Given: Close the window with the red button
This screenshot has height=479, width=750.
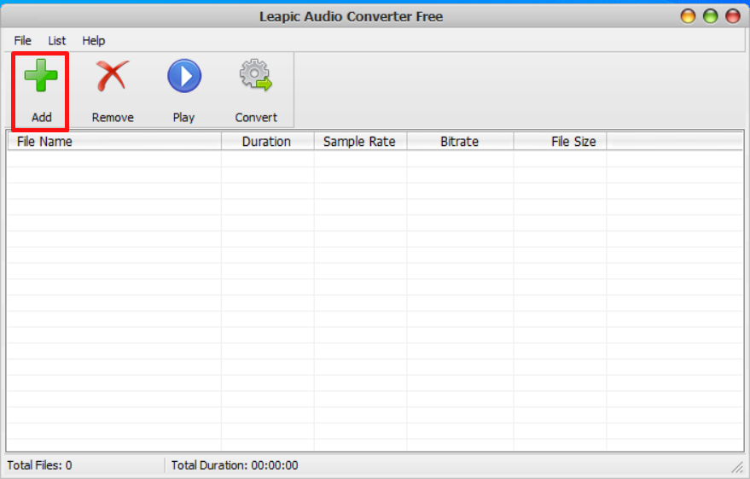Looking at the screenshot, I should tap(733, 16).
